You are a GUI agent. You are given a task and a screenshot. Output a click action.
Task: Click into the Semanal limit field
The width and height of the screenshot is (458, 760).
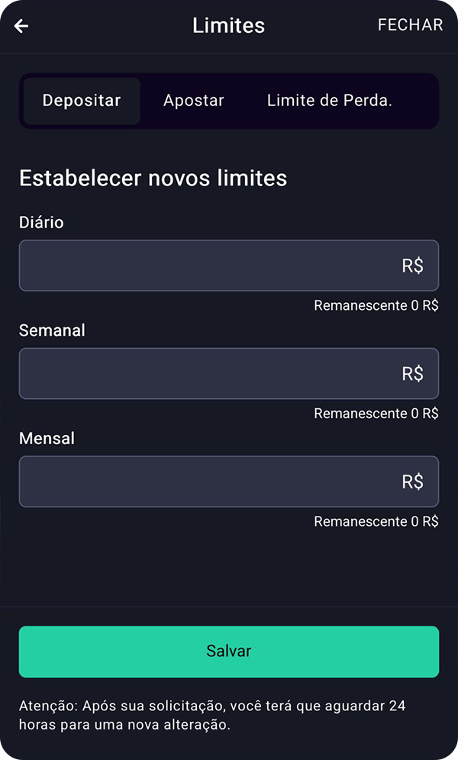pyautogui.click(x=206, y=374)
